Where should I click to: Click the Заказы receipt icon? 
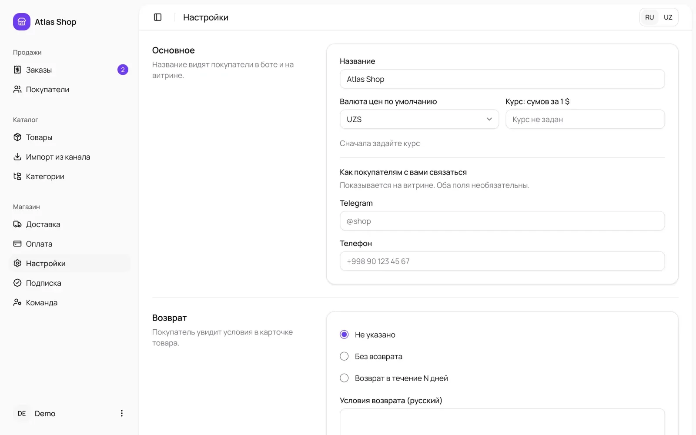click(17, 70)
